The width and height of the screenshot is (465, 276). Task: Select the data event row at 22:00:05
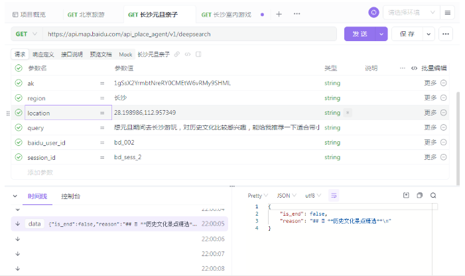[119, 224]
